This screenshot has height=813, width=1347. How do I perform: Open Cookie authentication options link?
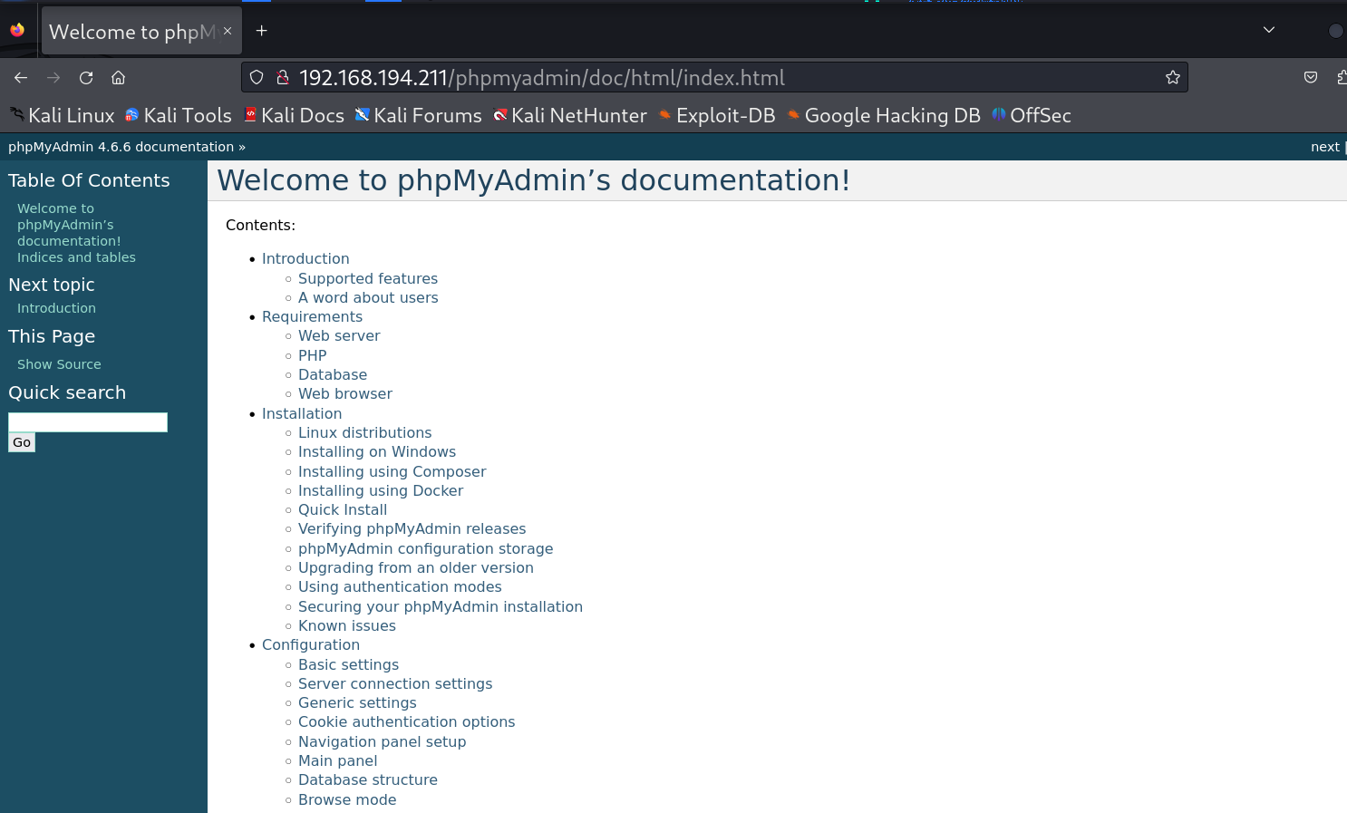click(x=407, y=722)
